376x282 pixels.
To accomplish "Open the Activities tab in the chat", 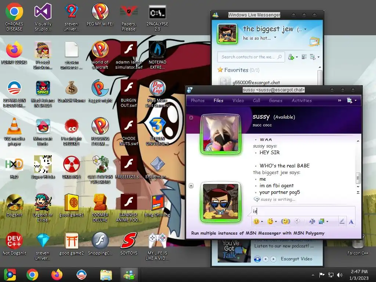I will [x=302, y=101].
